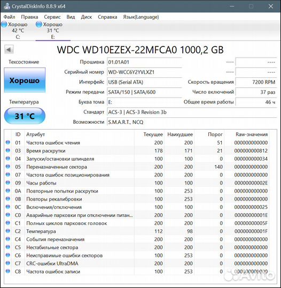This screenshot has width=281, height=288.
Task: Switch to the C: disk tab
Action: click(x=18, y=30)
